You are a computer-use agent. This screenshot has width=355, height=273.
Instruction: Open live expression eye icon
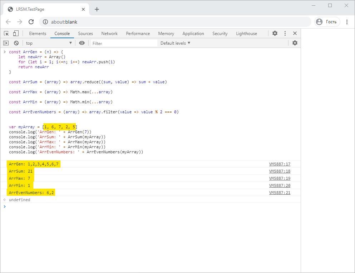(x=82, y=43)
